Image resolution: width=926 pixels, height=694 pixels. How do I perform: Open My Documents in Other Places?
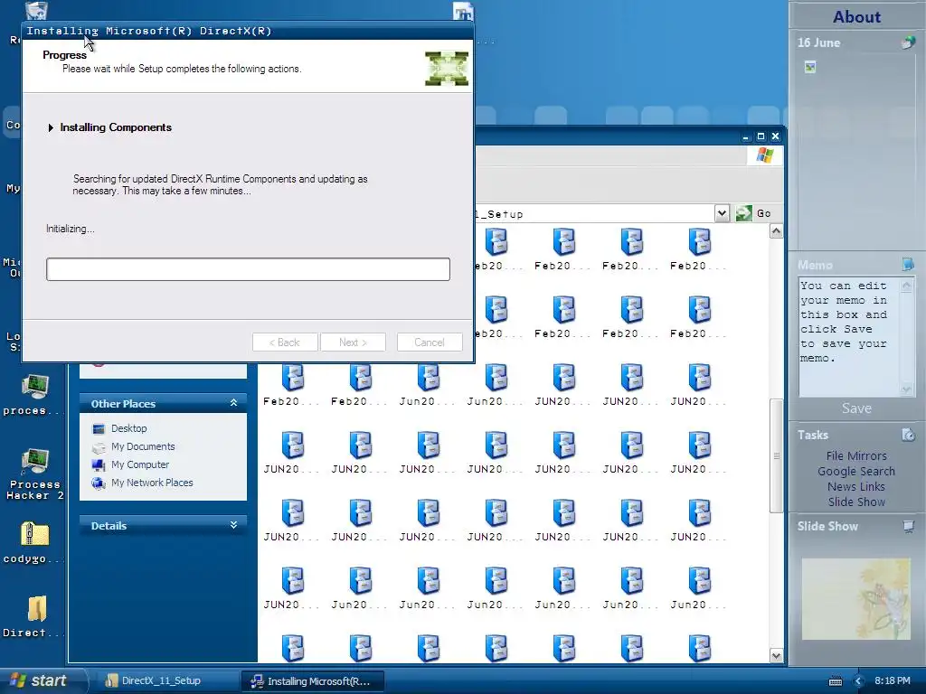143,446
